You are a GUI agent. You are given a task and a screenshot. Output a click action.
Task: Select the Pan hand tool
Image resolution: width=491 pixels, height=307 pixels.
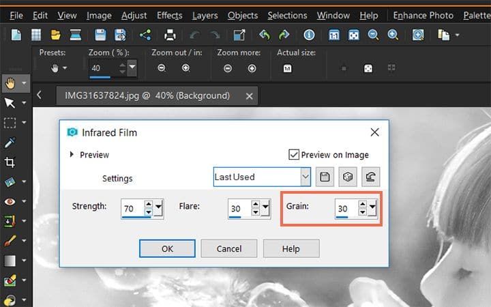(x=10, y=83)
